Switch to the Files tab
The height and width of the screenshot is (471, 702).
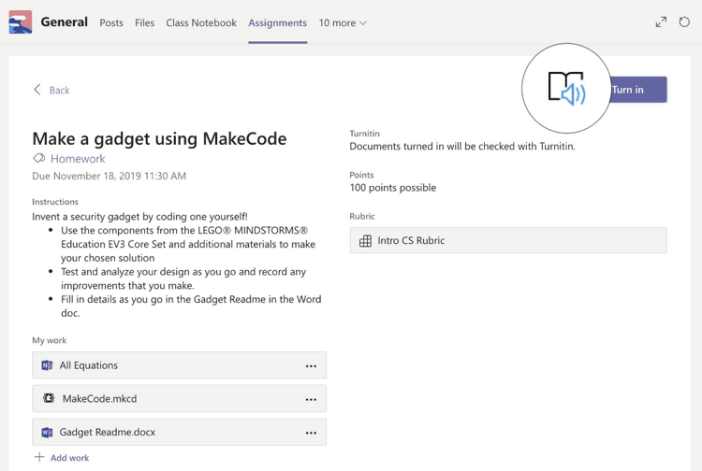coord(144,22)
